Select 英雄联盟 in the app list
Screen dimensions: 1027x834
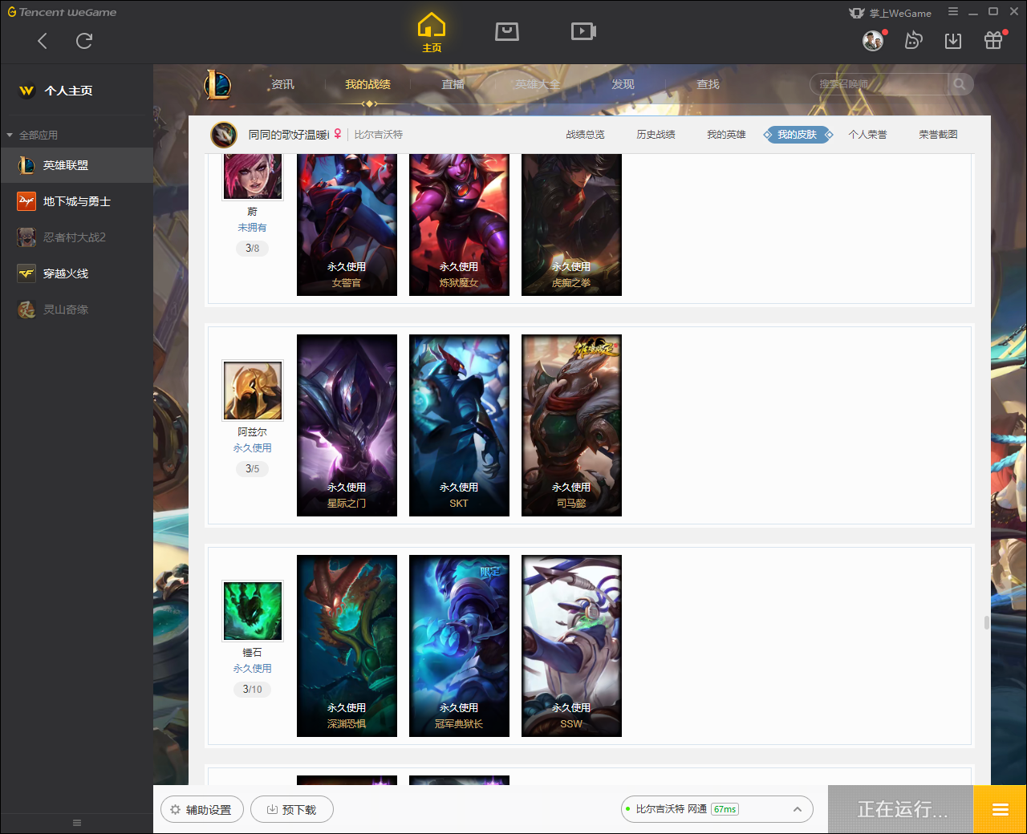click(76, 165)
